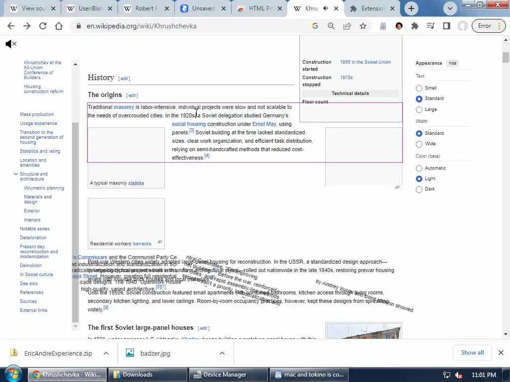Open the Chrome profile avatar

463,26
